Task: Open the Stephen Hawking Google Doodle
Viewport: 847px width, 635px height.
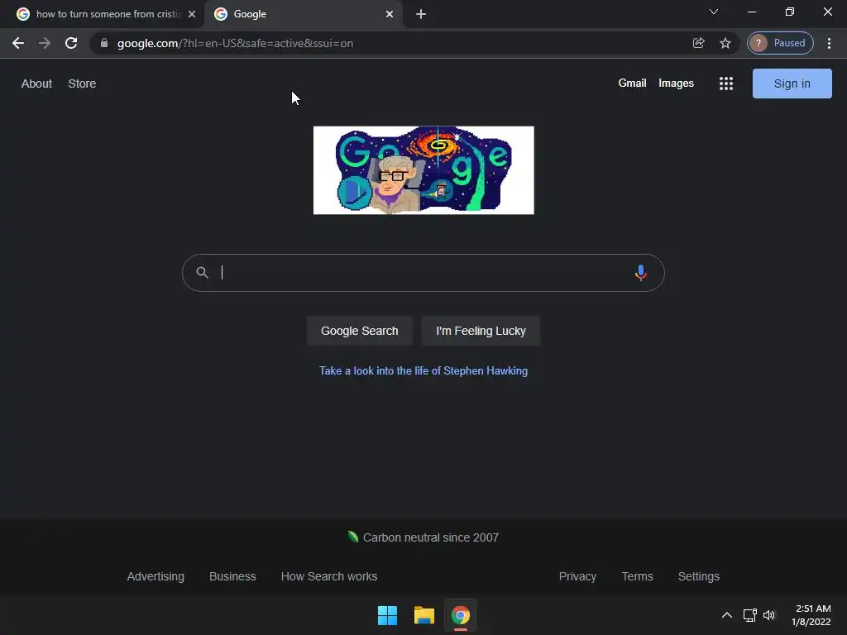Action: [x=423, y=170]
